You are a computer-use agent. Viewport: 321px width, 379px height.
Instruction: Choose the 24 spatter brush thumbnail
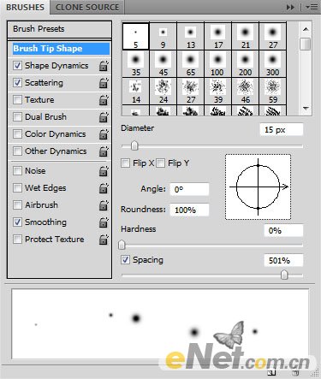[x=163, y=92]
